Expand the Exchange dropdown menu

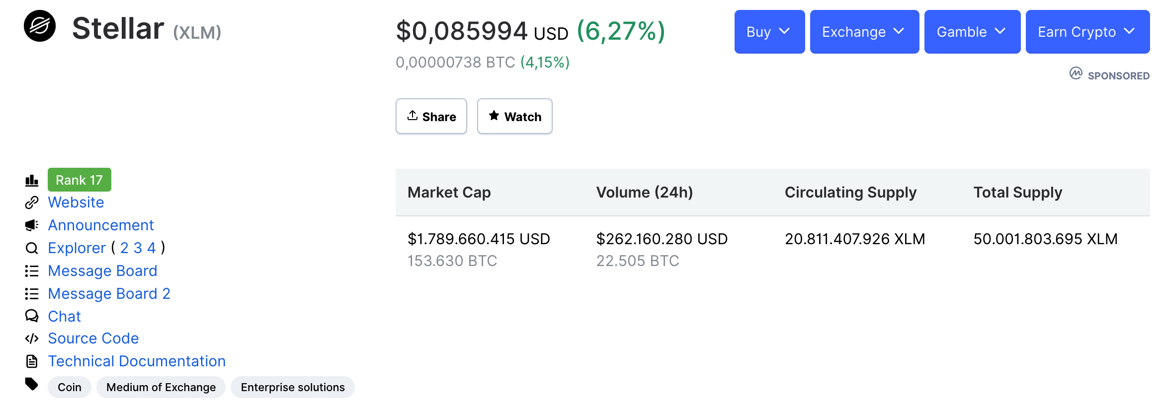coord(864,32)
